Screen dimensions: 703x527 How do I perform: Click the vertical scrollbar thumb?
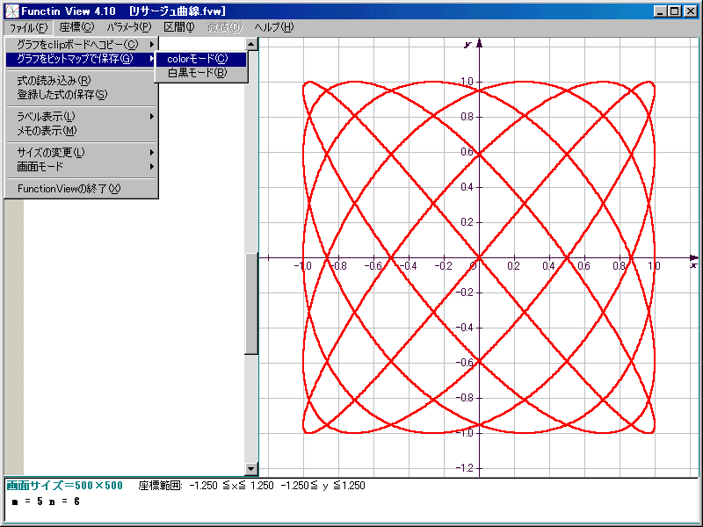coord(251,304)
